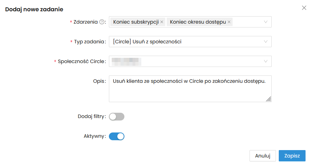Image resolution: width=314 pixels, height=167 pixels.
Task: Click the 'Dodaj filtry' label text
Action: pyautogui.click(x=91, y=117)
